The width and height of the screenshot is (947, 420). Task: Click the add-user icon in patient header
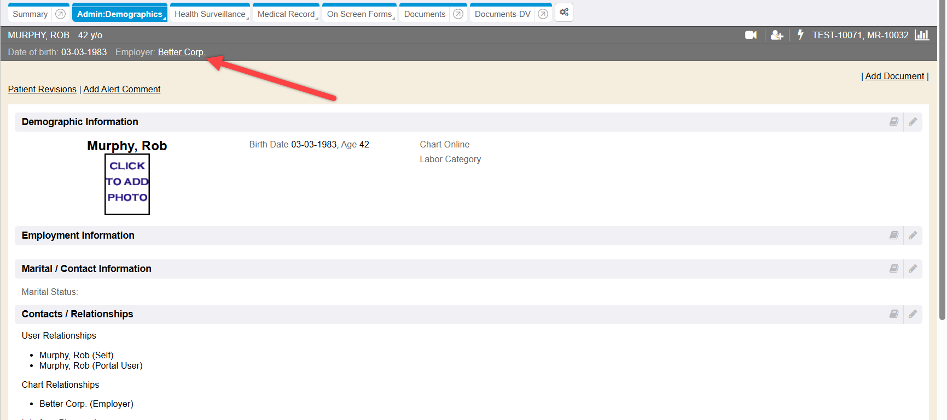click(x=776, y=35)
